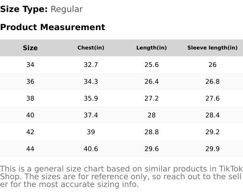Click chest value 37.4

pos(91,115)
